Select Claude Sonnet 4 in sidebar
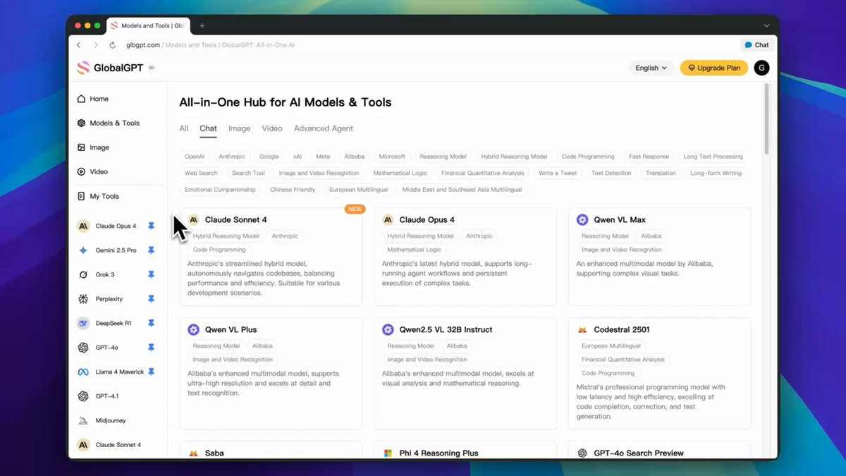The width and height of the screenshot is (846, 476). point(118,445)
